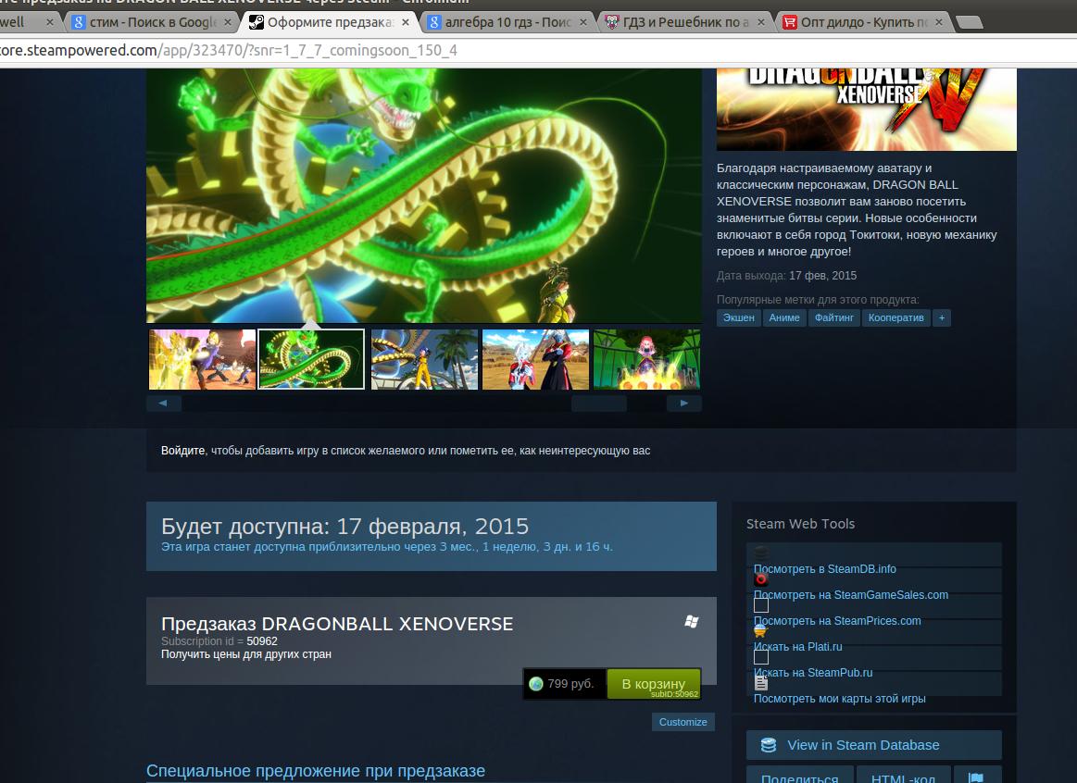Screen dimensions: 1077x783
Task: Open 'Посмотреть в SteamDB.info' link
Action: (x=825, y=569)
